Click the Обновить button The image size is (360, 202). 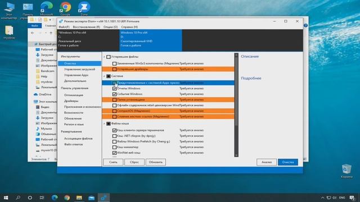coord(156,162)
